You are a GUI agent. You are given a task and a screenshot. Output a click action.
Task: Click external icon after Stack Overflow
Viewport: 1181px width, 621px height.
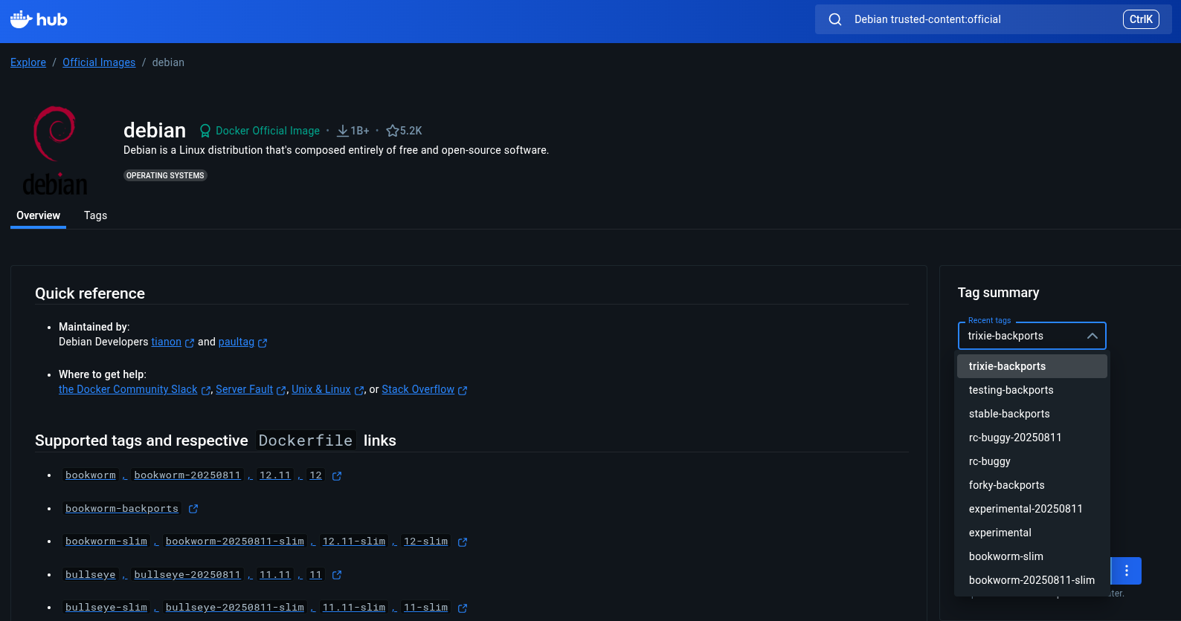click(x=463, y=391)
